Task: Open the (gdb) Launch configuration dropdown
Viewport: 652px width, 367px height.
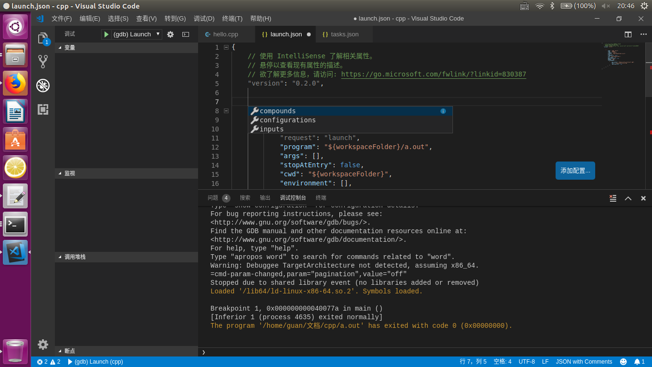Action: (x=137, y=34)
